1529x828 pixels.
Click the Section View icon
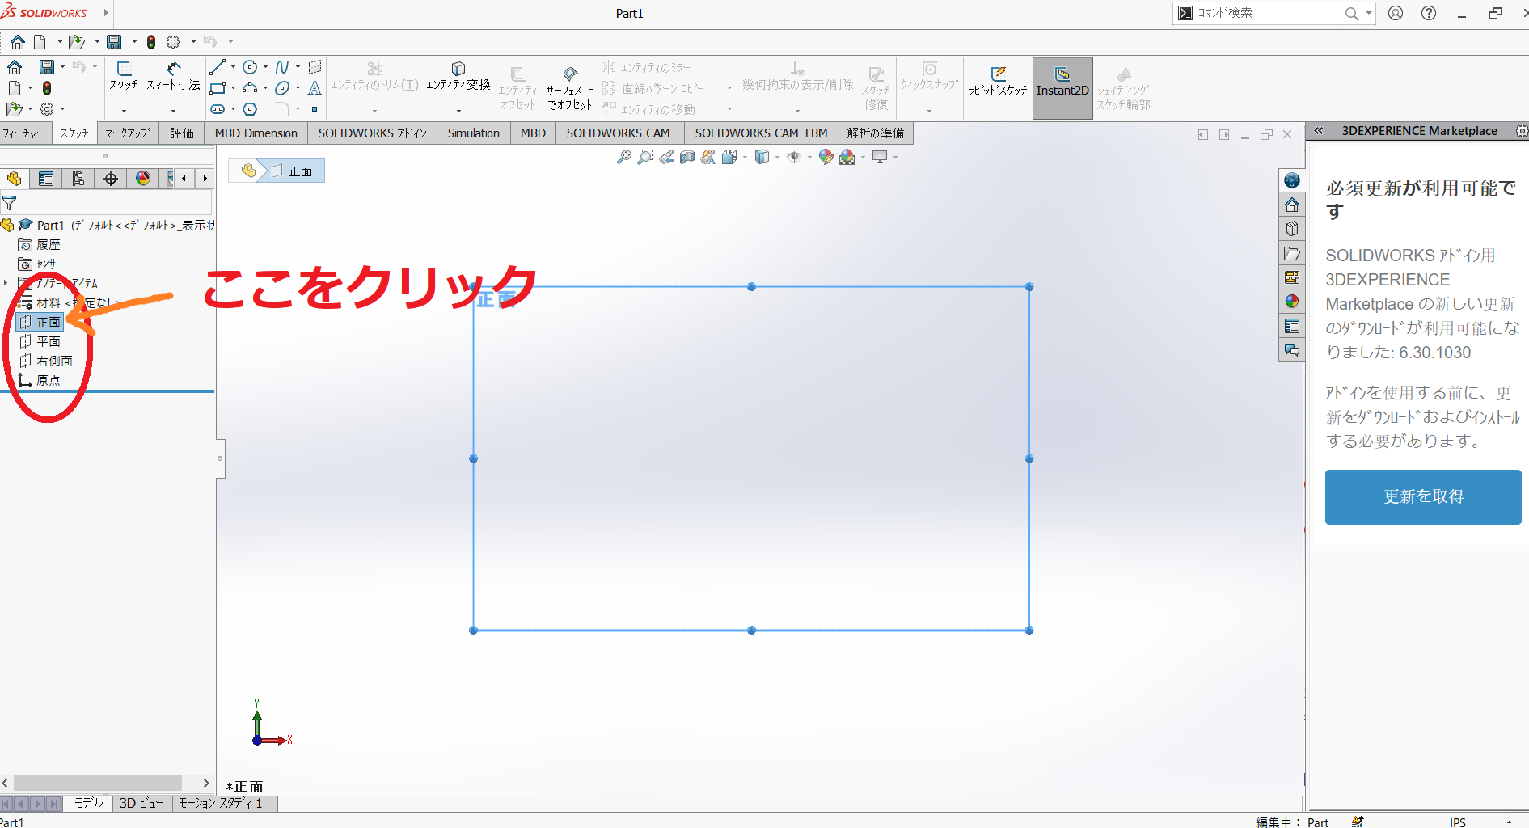pos(686,158)
